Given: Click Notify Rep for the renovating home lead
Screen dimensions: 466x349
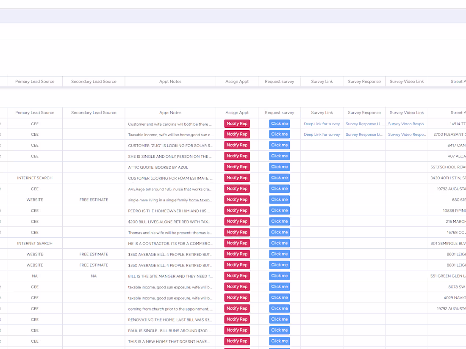Looking at the screenshot, I should tap(237, 319).
